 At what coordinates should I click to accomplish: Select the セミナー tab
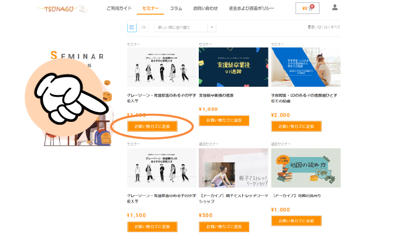[151, 8]
